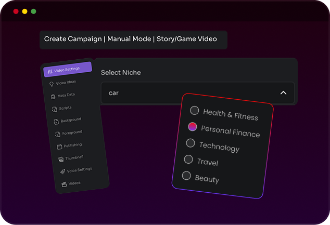330x225 pixels.
Task: Click the Video Settings sliders icon
Action: tap(49, 71)
